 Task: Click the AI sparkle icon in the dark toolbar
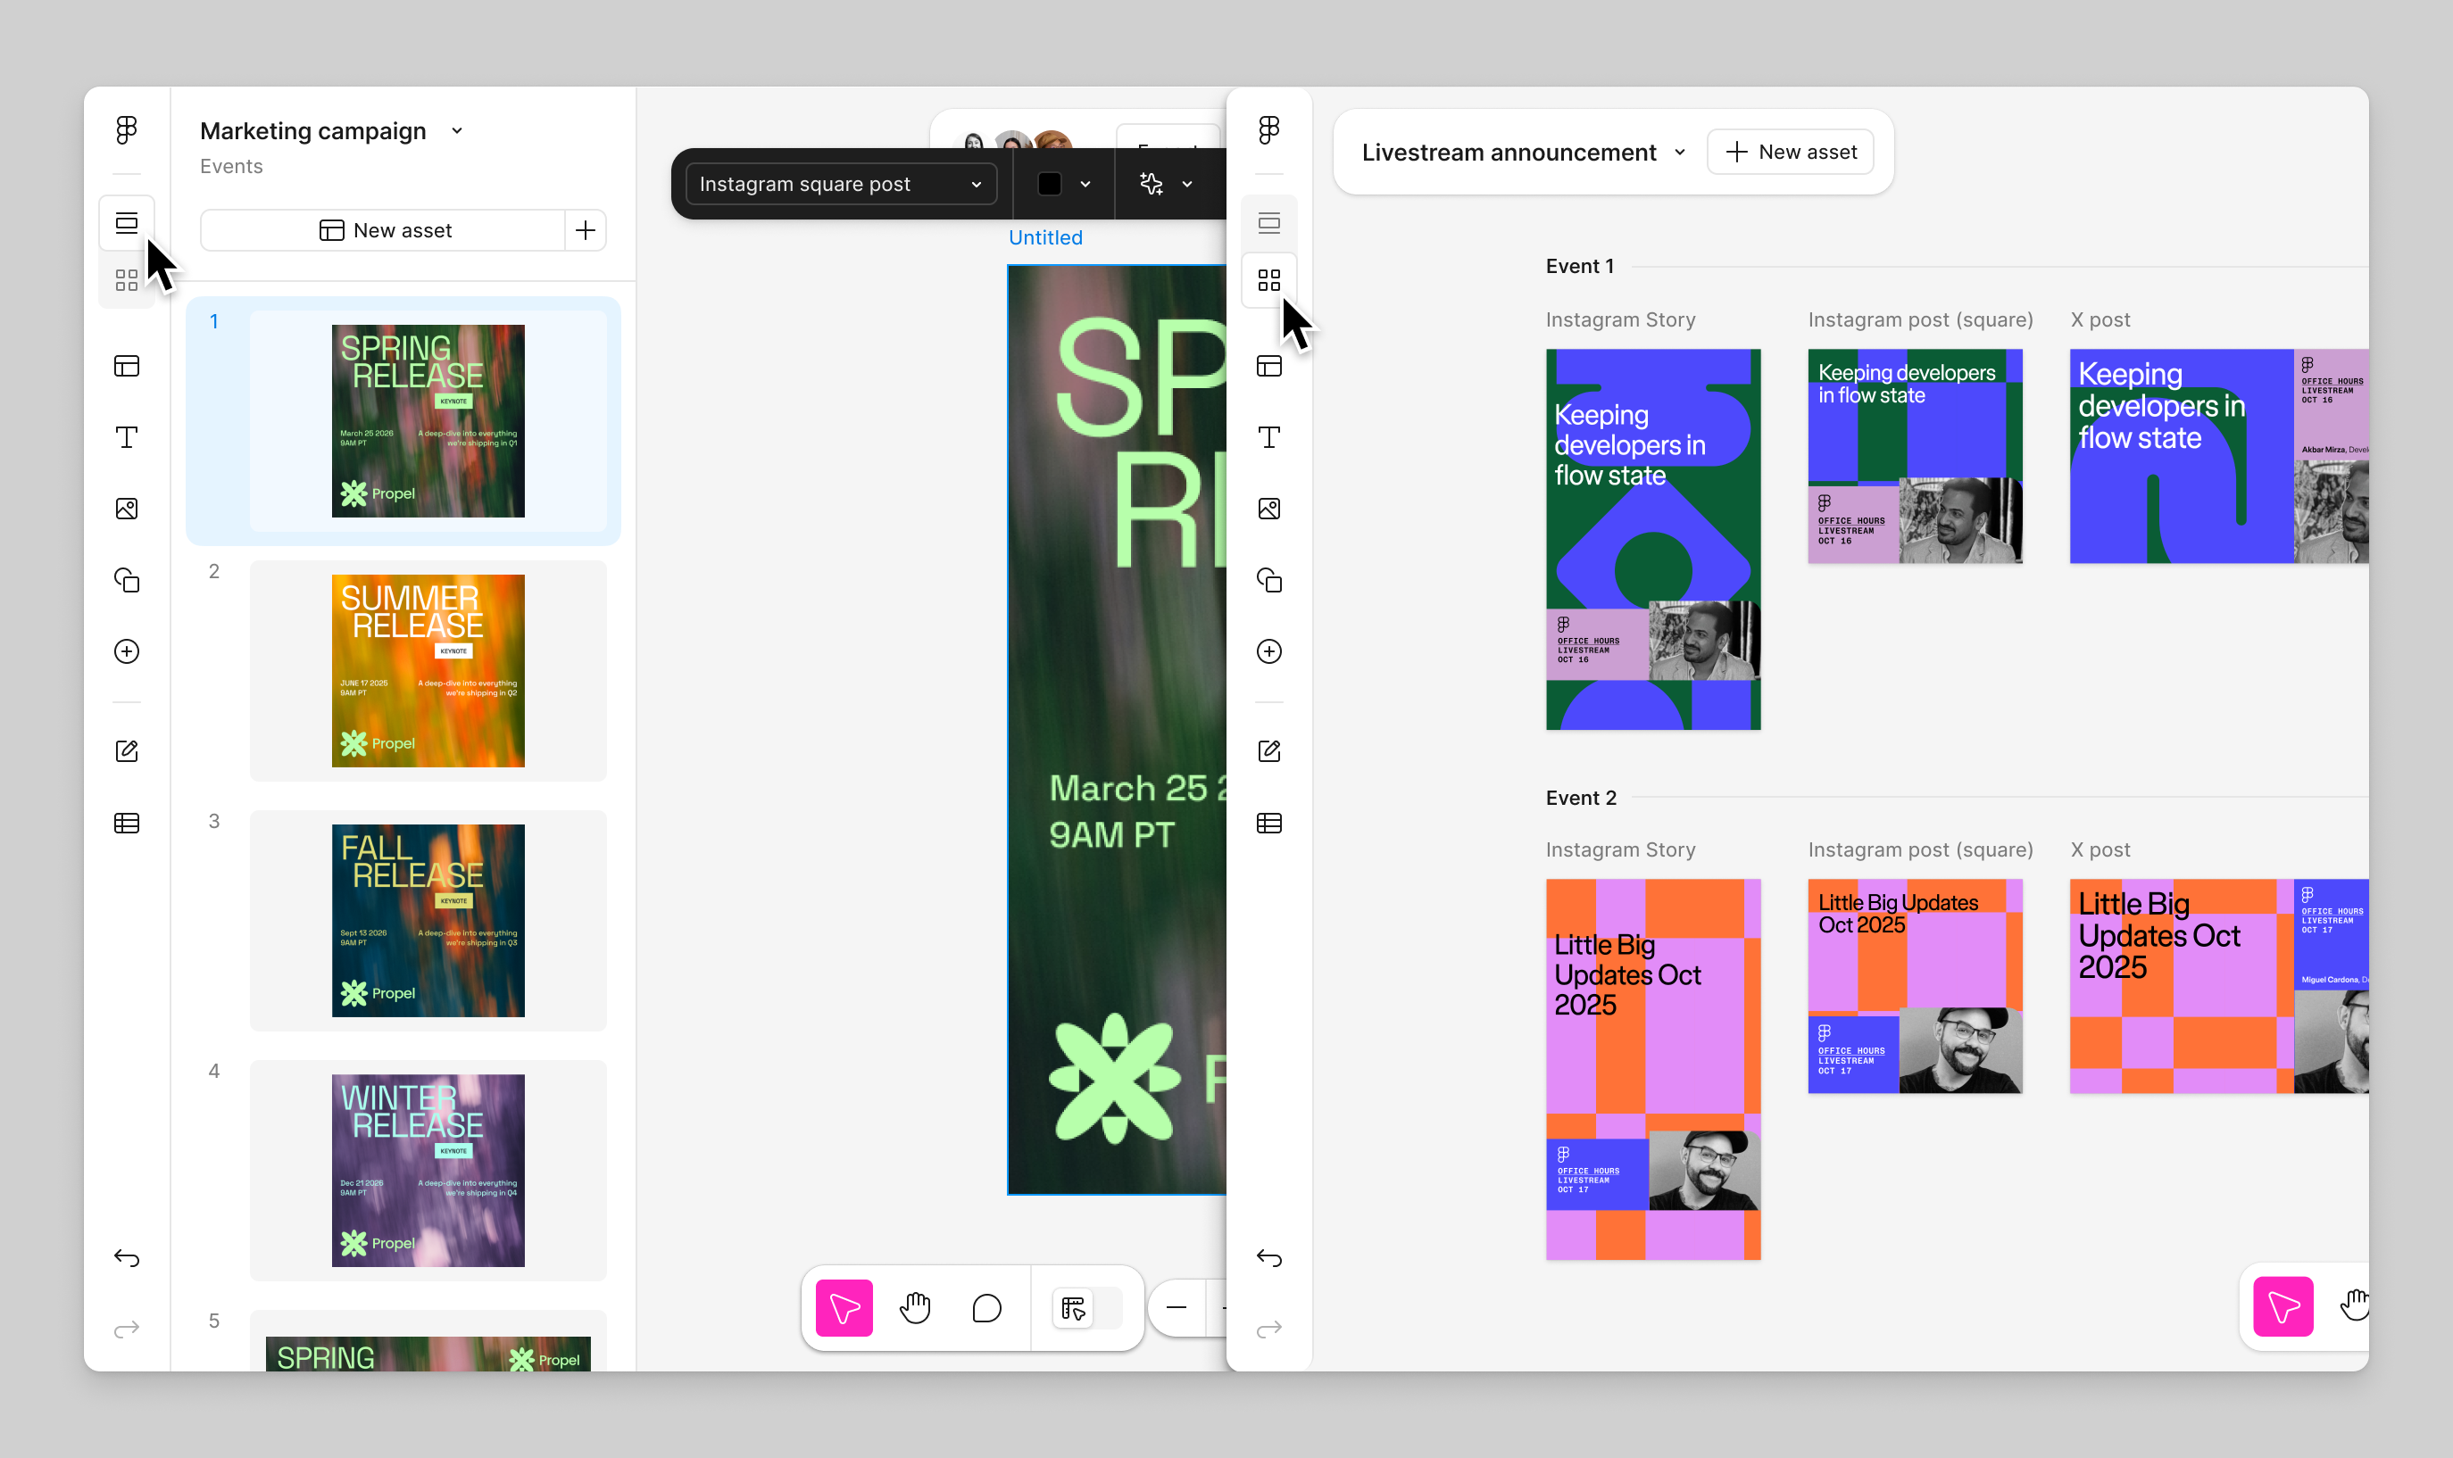click(x=1152, y=184)
